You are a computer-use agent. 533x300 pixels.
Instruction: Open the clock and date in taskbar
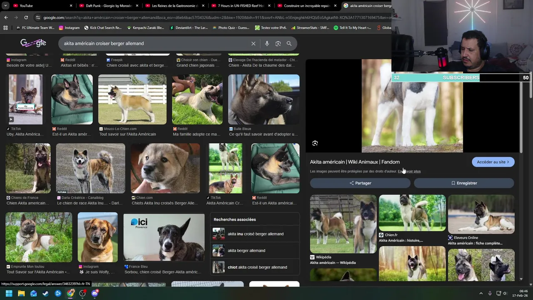pyautogui.click(x=521, y=293)
